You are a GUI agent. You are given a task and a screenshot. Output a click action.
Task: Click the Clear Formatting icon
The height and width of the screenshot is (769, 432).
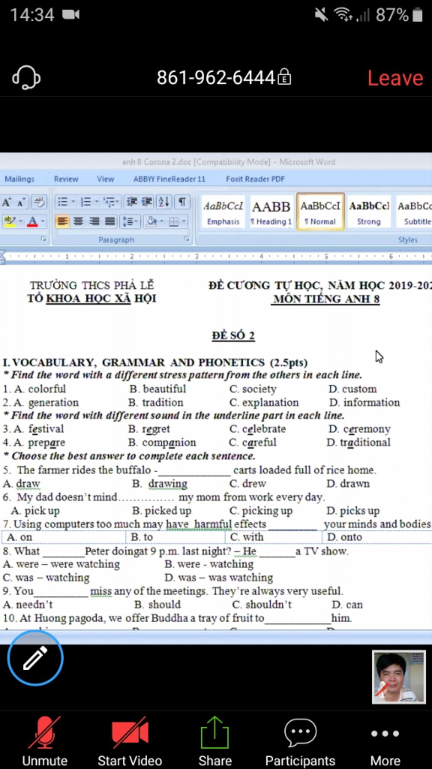(39, 202)
